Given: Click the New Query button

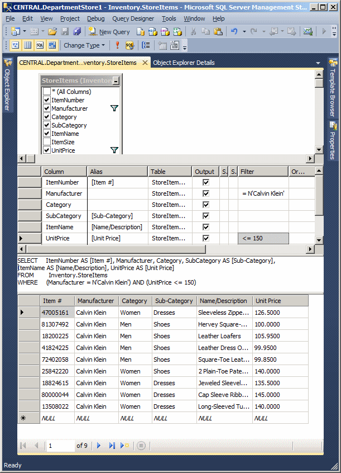Looking at the screenshot, I should point(109,32).
